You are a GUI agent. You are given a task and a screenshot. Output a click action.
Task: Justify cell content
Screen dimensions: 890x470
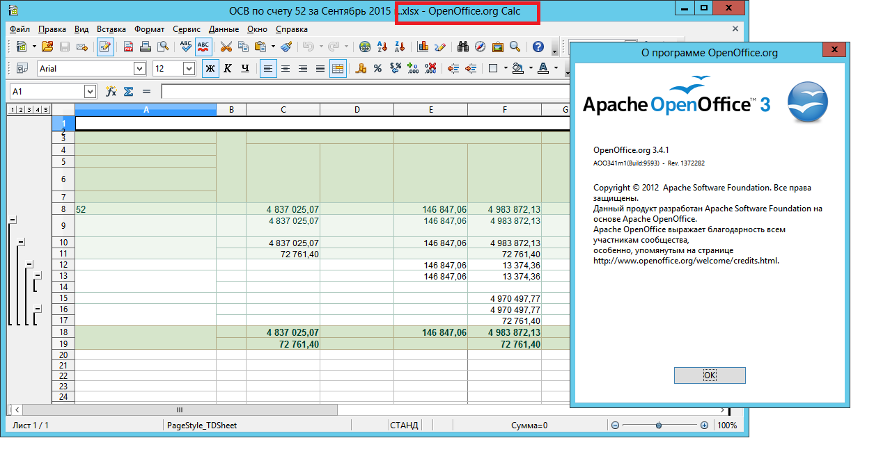point(320,68)
